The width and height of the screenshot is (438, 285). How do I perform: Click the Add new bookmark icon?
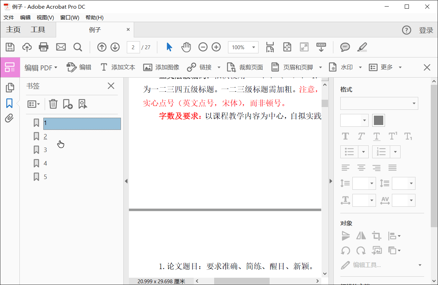pyautogui.click(x=68, y=104)
